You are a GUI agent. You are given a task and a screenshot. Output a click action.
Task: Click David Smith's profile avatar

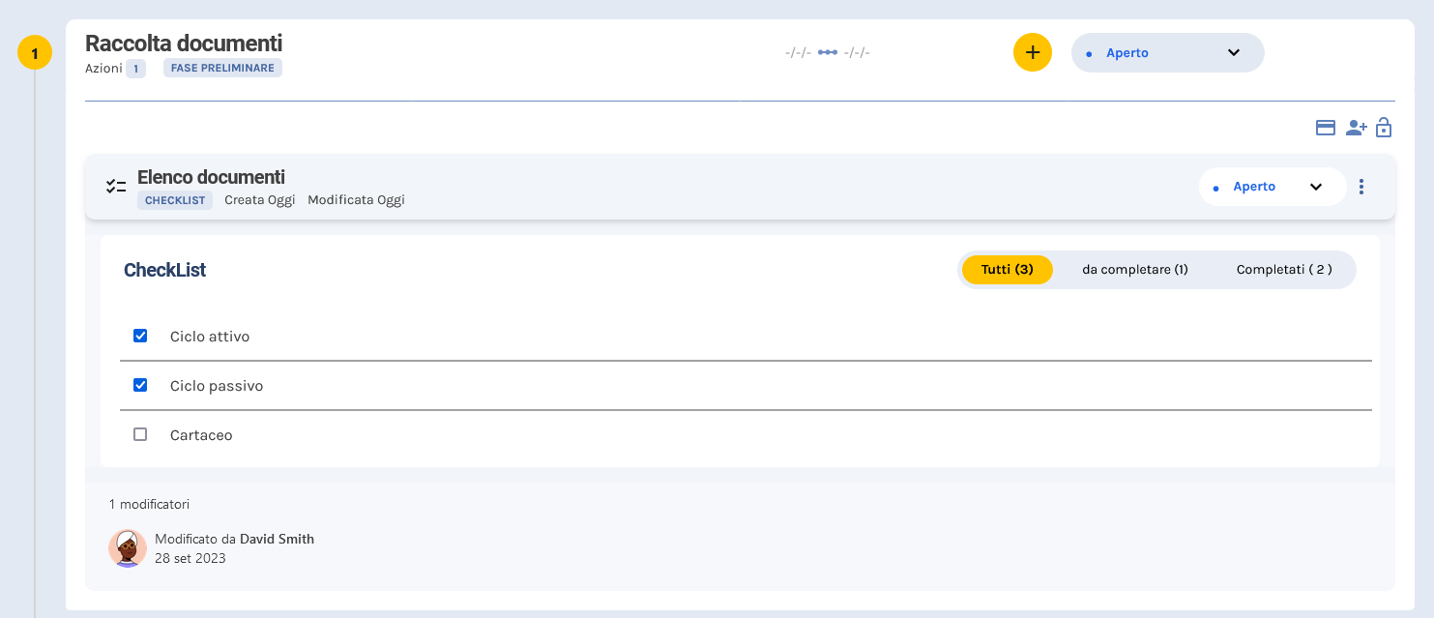click(127, 547)
